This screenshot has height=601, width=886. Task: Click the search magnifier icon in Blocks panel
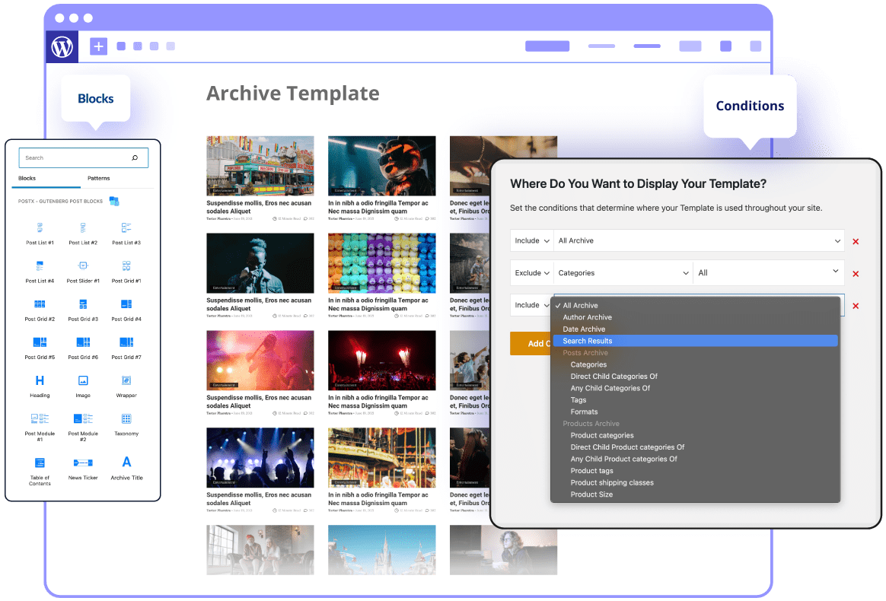(135, 158)
